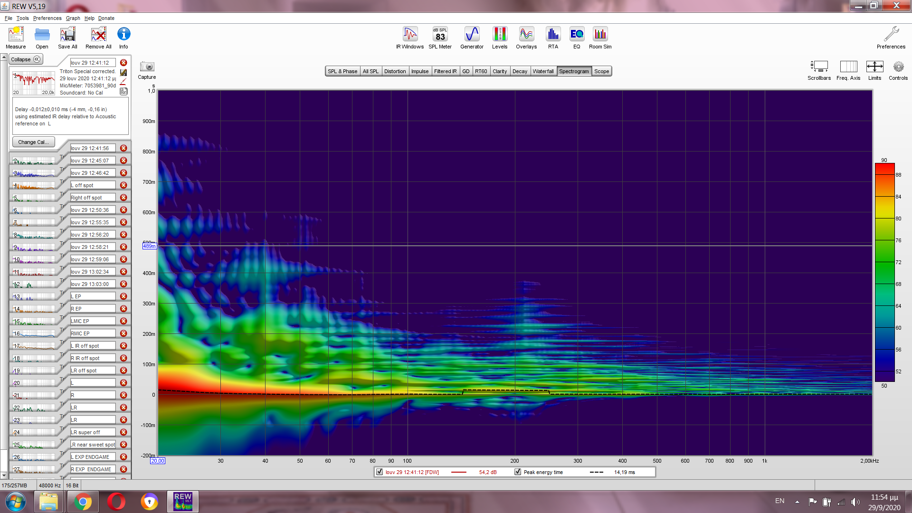Open the notes icon for first measurement
The height and width of the screenshot is (513, 912).
coord(123,91)
